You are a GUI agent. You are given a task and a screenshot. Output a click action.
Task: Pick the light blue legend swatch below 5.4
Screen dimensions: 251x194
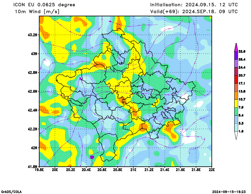click(x=236, y=119)
